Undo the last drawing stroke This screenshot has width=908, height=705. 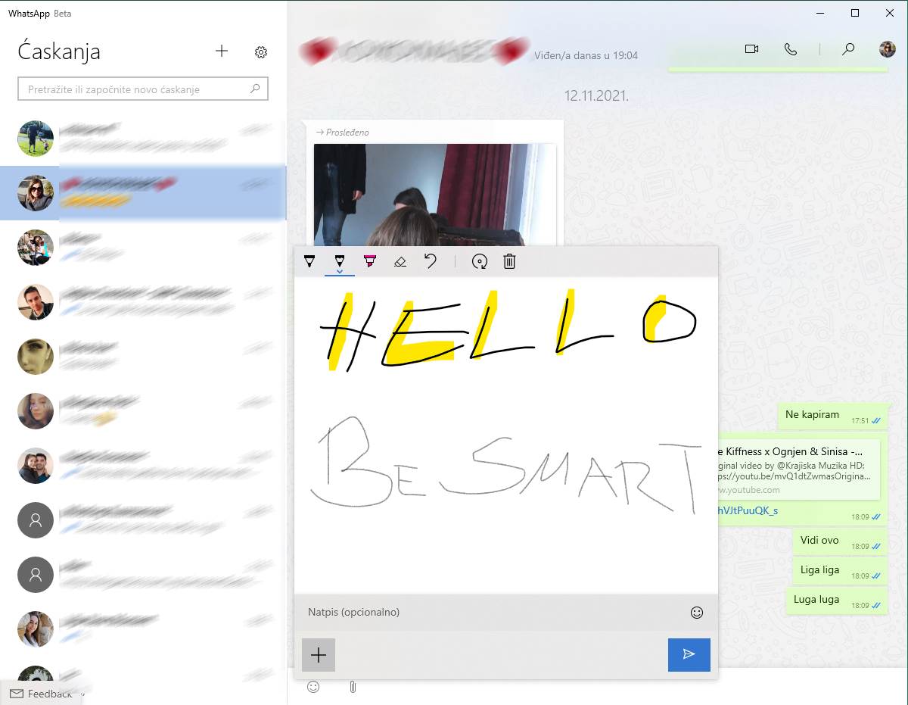pyautogui.click(x=431, y=261)
